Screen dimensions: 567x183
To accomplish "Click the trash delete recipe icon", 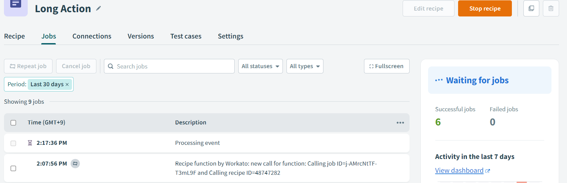I will click(x=550, y=9).
